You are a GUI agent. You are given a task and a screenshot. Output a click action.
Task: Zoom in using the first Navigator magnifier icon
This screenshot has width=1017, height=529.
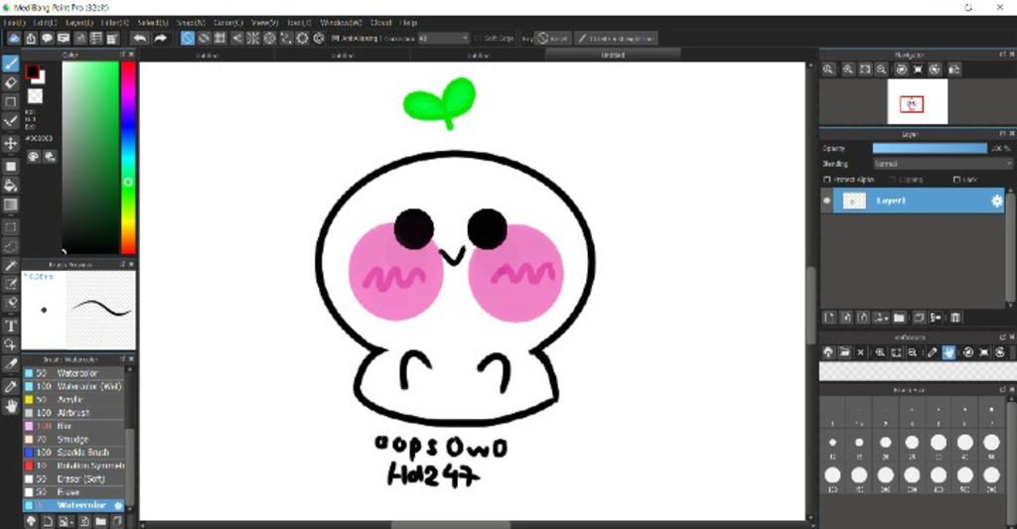[x=829, y=69]
